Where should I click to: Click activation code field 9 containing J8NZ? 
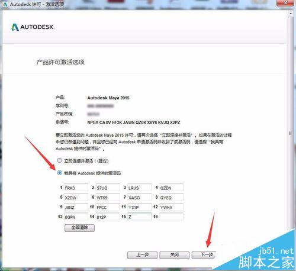(x=76, y=207)
